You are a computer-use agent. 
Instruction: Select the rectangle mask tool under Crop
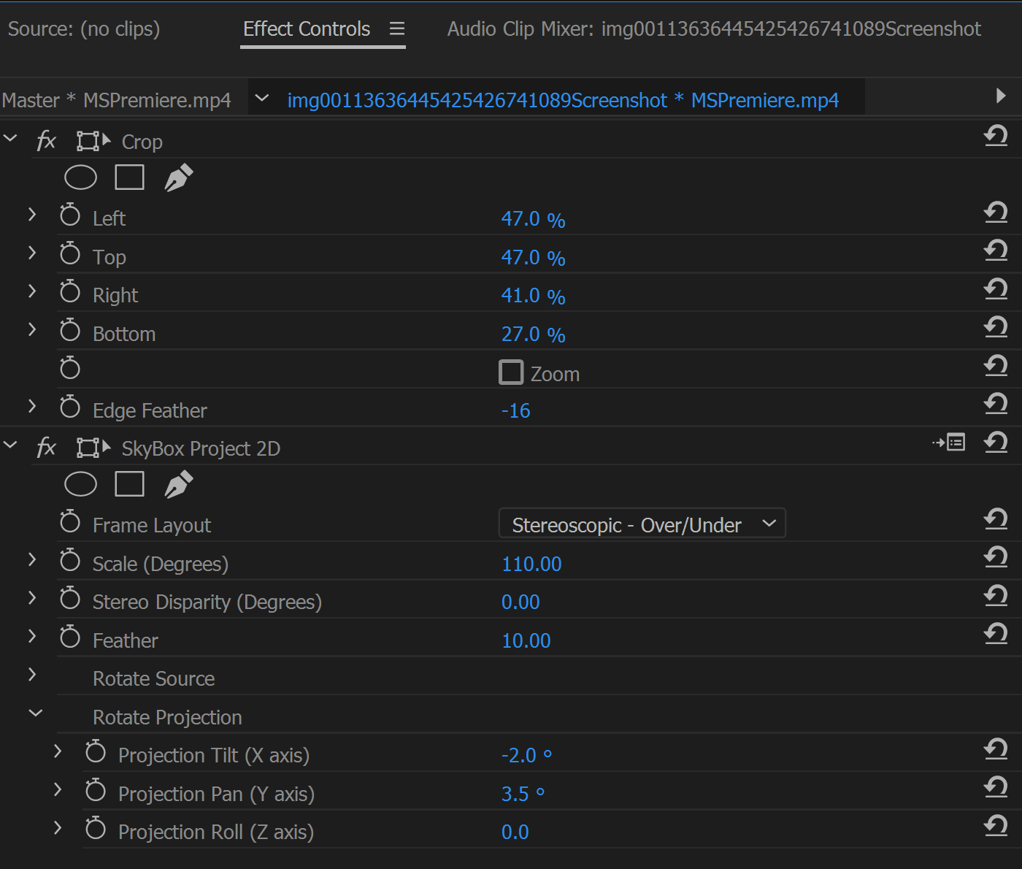[x=129, y=177]
